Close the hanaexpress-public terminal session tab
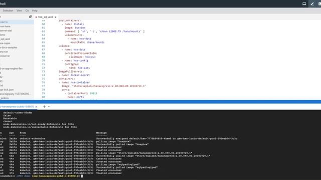 point(36,106)
